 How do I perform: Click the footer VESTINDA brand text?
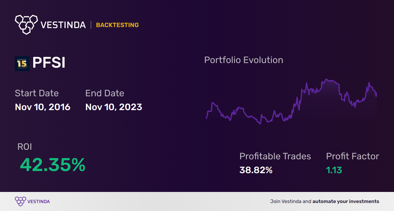38,201
